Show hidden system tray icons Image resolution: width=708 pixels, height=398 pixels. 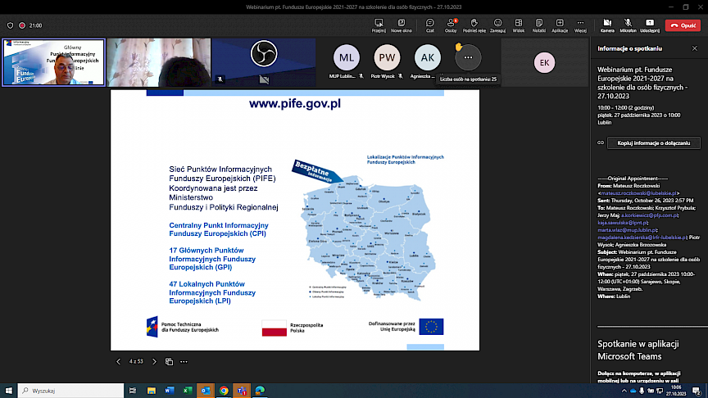[624, 391]
